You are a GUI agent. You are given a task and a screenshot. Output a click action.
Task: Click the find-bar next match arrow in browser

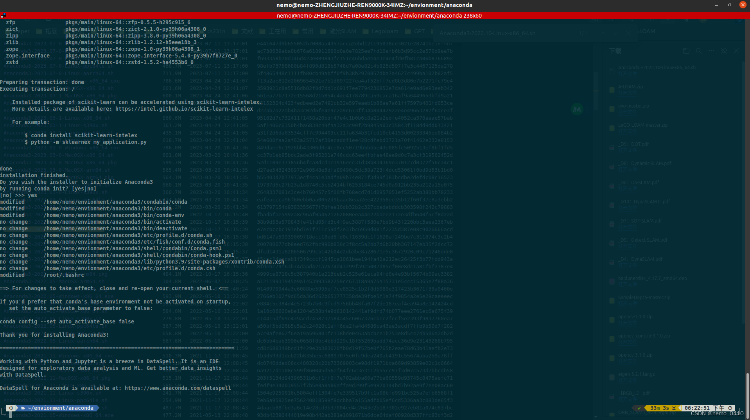(615, 33)
